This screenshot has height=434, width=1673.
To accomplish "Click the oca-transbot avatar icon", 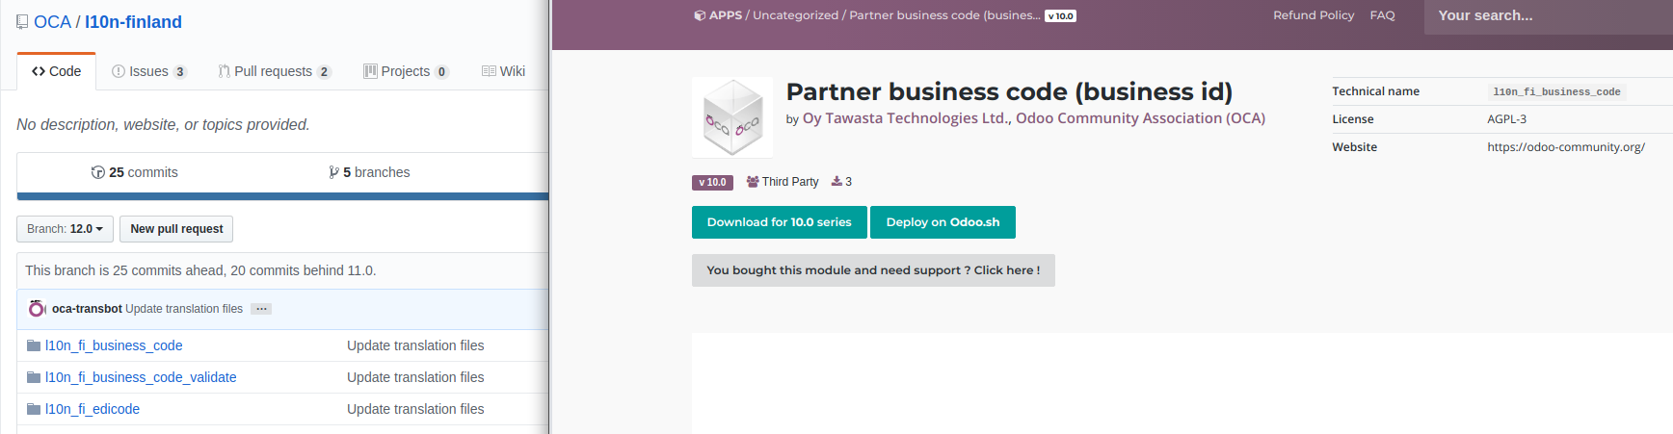I will [37, 309].
